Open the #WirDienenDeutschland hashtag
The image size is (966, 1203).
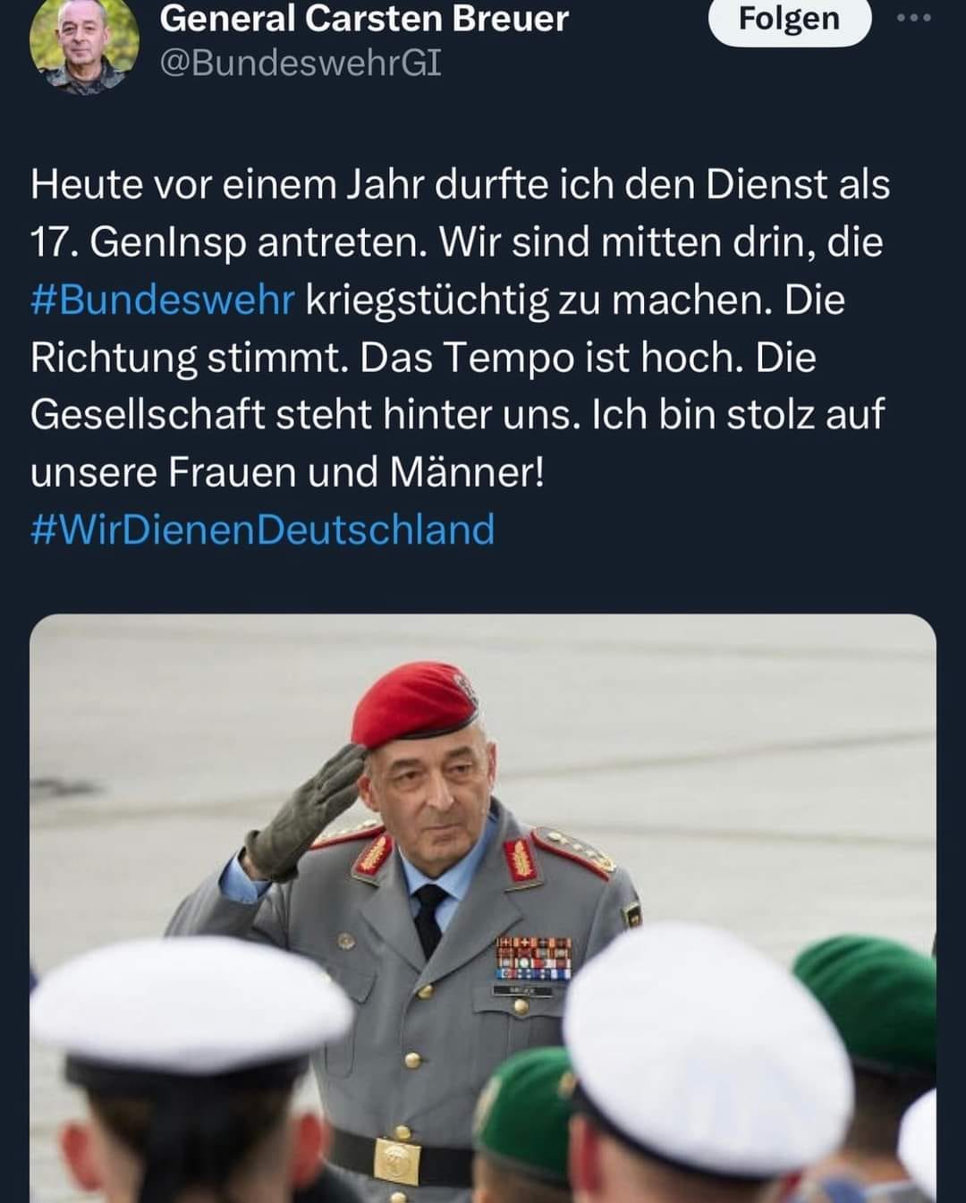point(262,529)
